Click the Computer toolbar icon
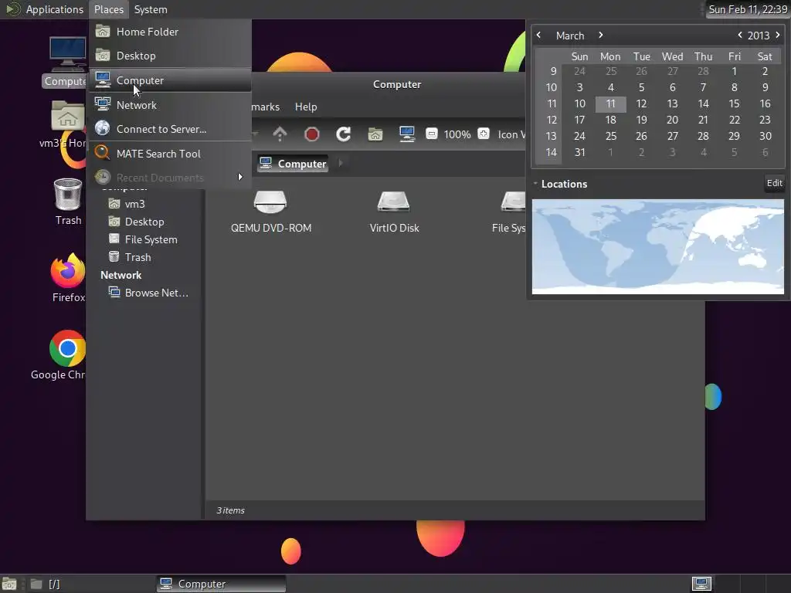This screenshot has height=593, width=791. (406, 134)
